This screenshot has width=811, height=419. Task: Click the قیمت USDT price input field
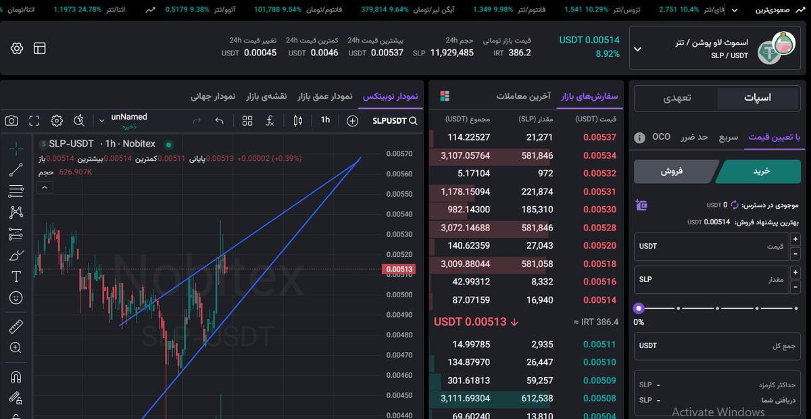pyautogui.click(x=712, y=246)
